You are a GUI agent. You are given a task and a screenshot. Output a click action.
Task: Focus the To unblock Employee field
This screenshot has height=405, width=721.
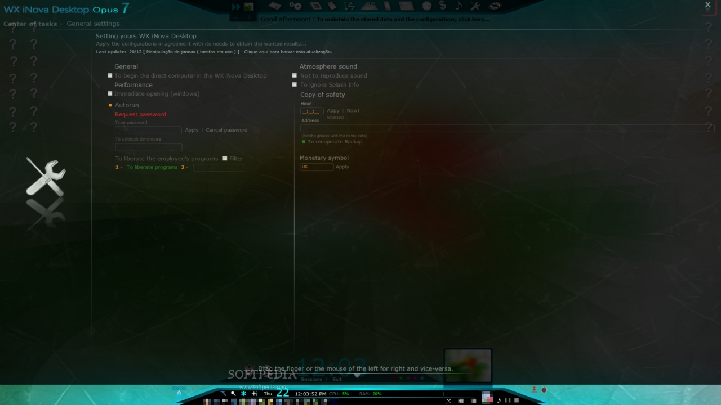point(148,147)
